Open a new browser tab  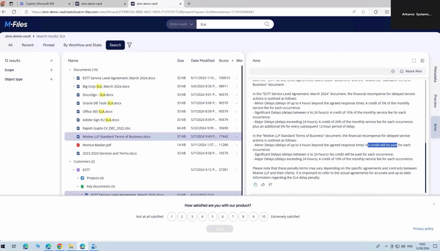pos(189,4)
